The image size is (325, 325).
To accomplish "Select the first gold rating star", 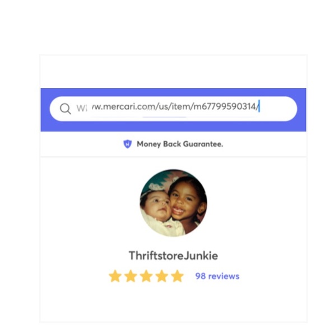I will (x=115, y=276).
